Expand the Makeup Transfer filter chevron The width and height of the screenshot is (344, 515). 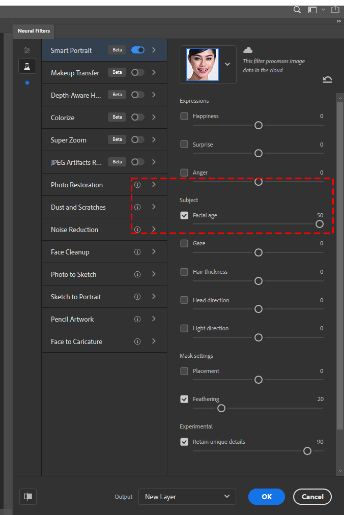click(154, 72)
